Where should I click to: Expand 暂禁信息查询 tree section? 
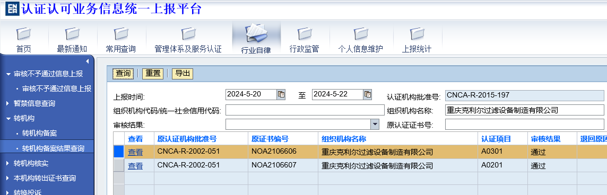coord(8,104)
